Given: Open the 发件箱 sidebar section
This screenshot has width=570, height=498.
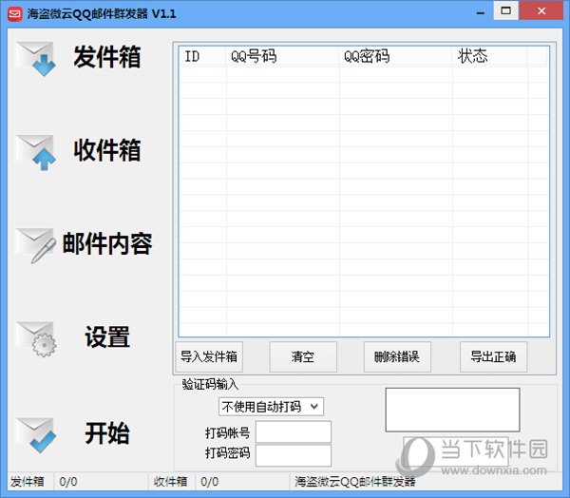Looking at the screenshot, I should [x=106, y=57].
